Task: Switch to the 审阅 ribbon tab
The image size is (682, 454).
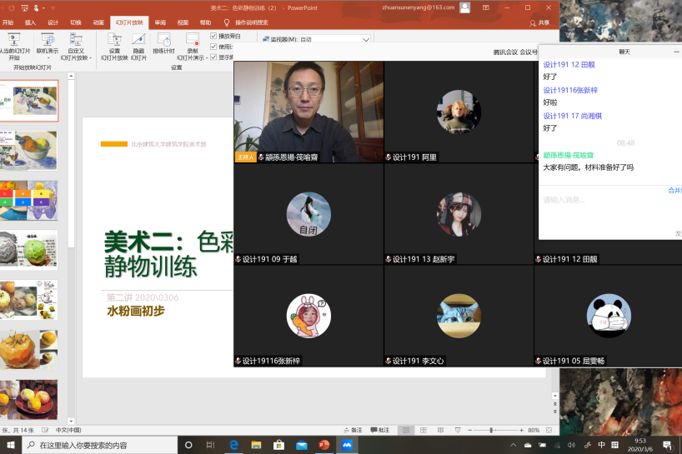Action: coord(160,22)
